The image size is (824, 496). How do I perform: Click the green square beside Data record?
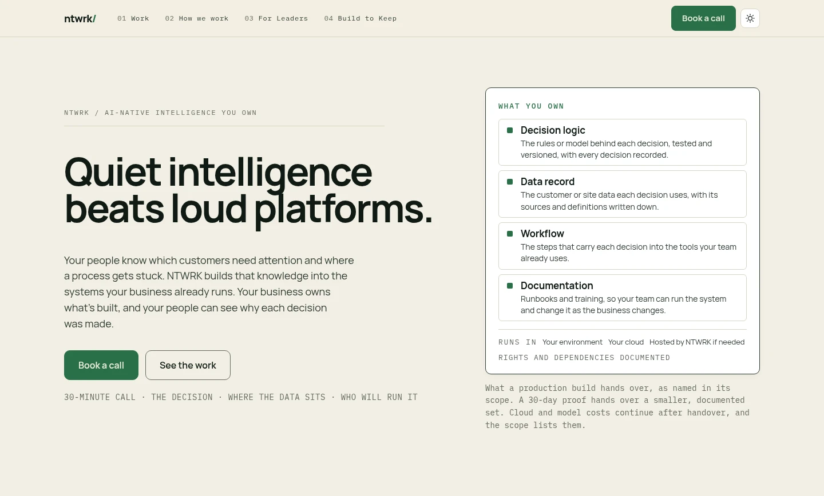coord(510,182)
